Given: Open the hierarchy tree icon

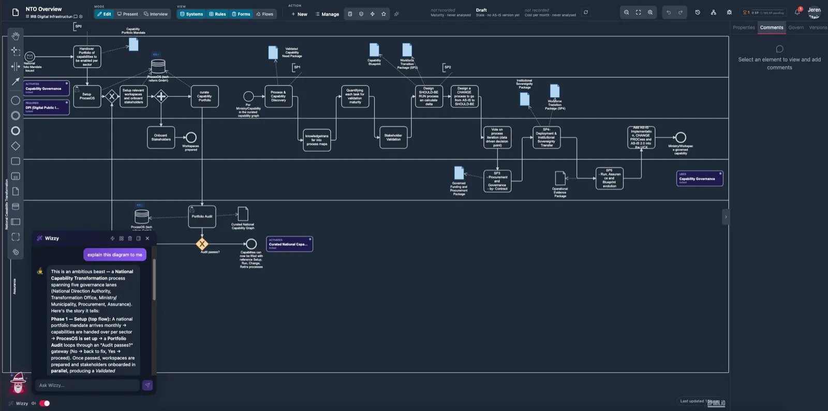Looking at the screenshot, I should 714,12.
